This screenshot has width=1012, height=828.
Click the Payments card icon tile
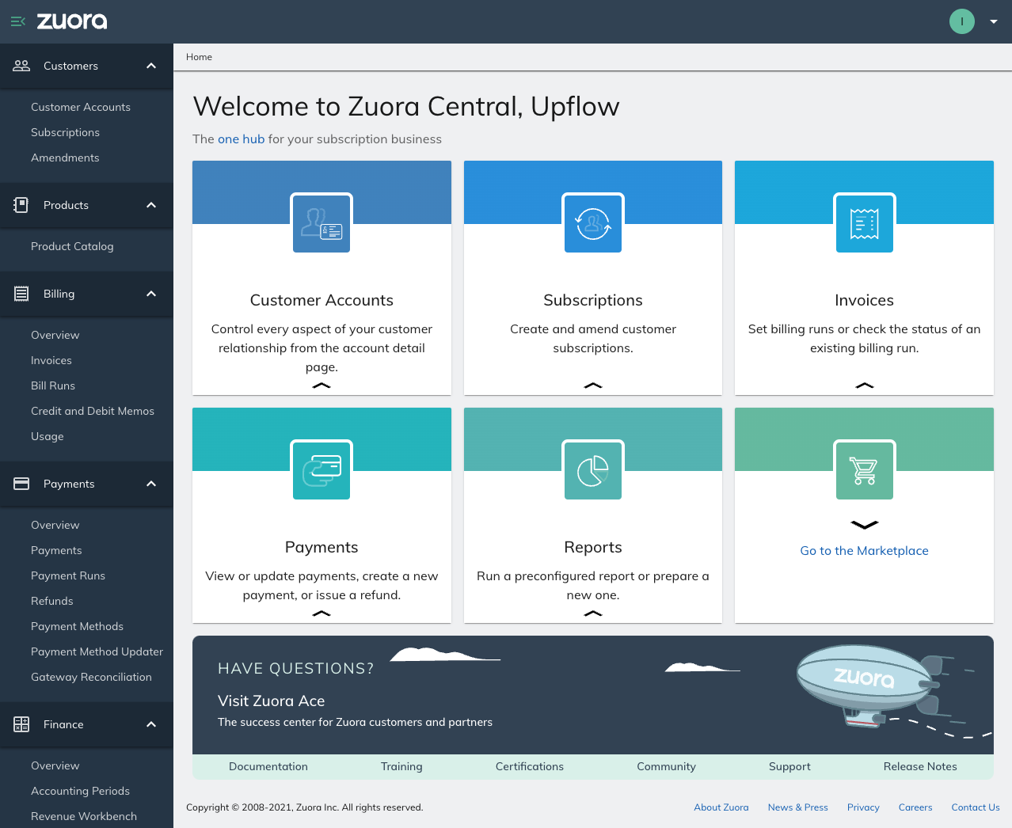[321, 471]
